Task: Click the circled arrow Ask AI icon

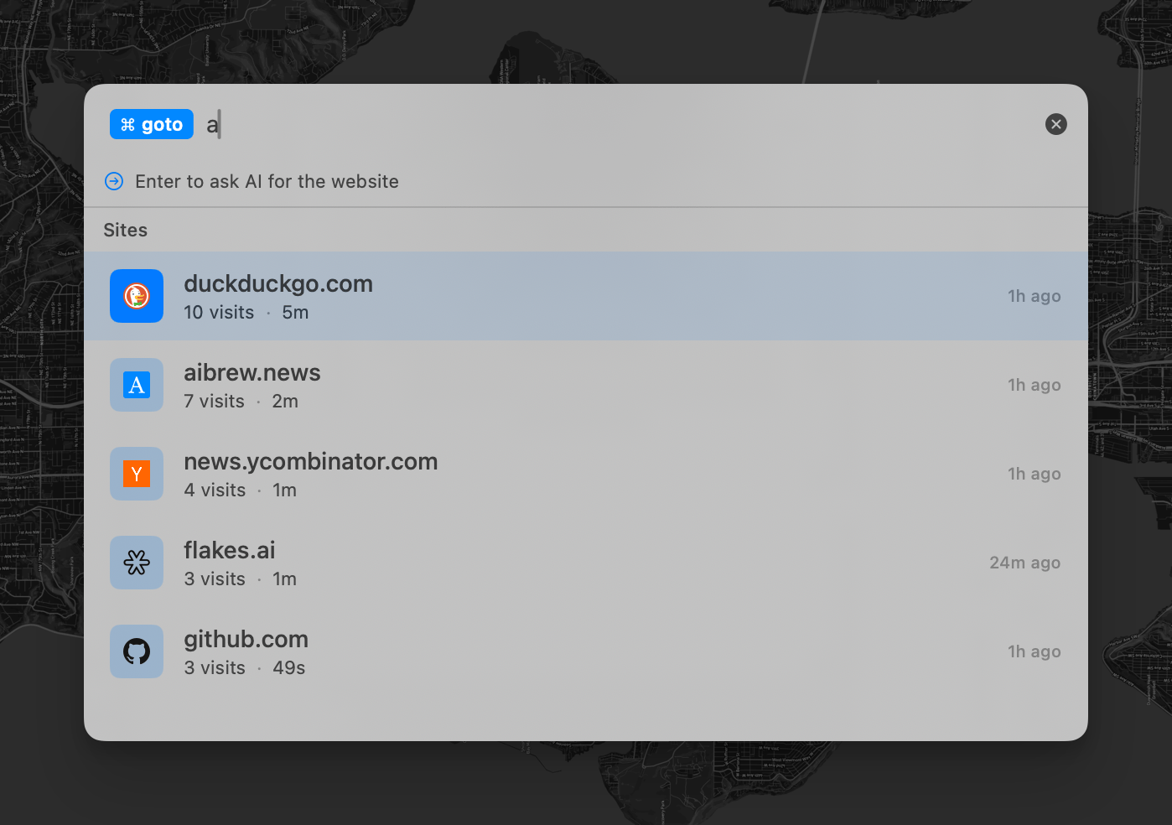Action: point(114,181)
